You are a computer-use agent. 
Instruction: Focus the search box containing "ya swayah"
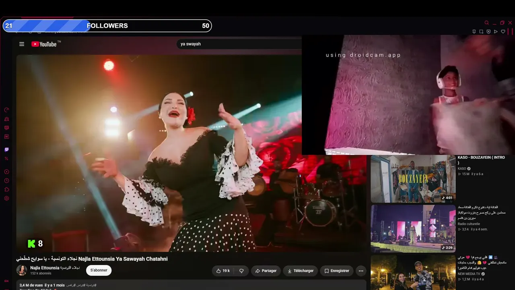point(239,44)
